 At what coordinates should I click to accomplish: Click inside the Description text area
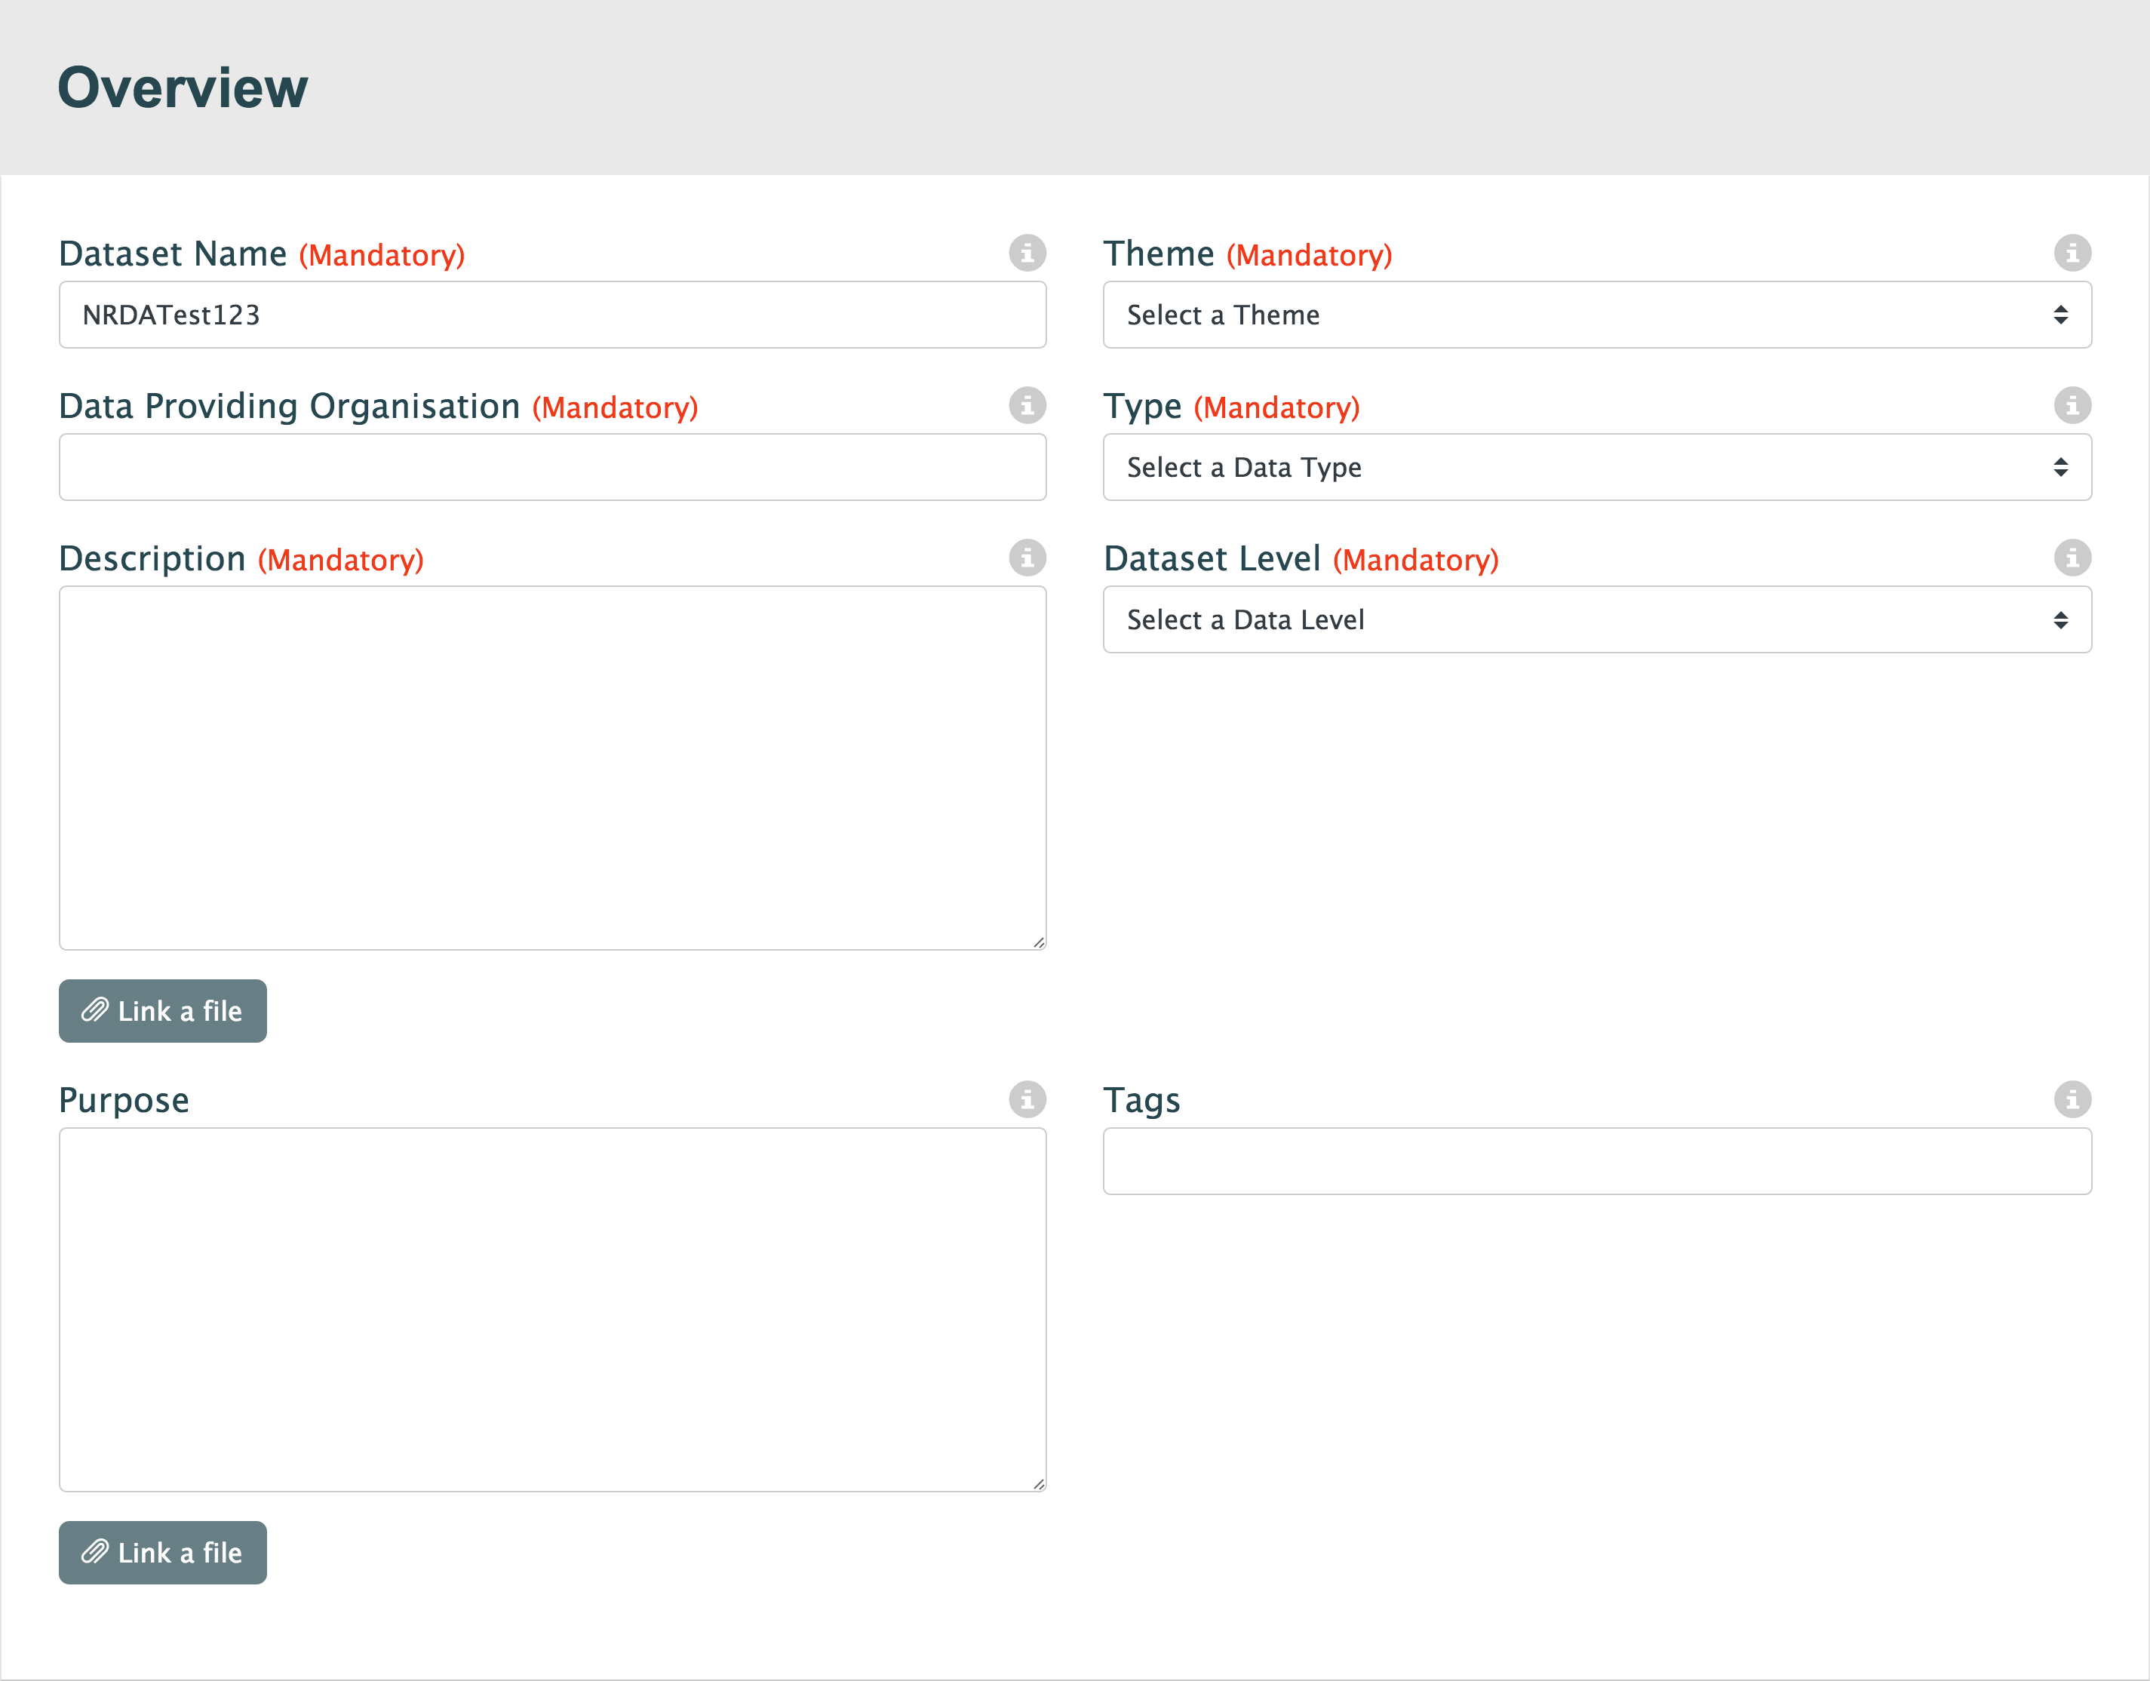(x=551, y=768)
